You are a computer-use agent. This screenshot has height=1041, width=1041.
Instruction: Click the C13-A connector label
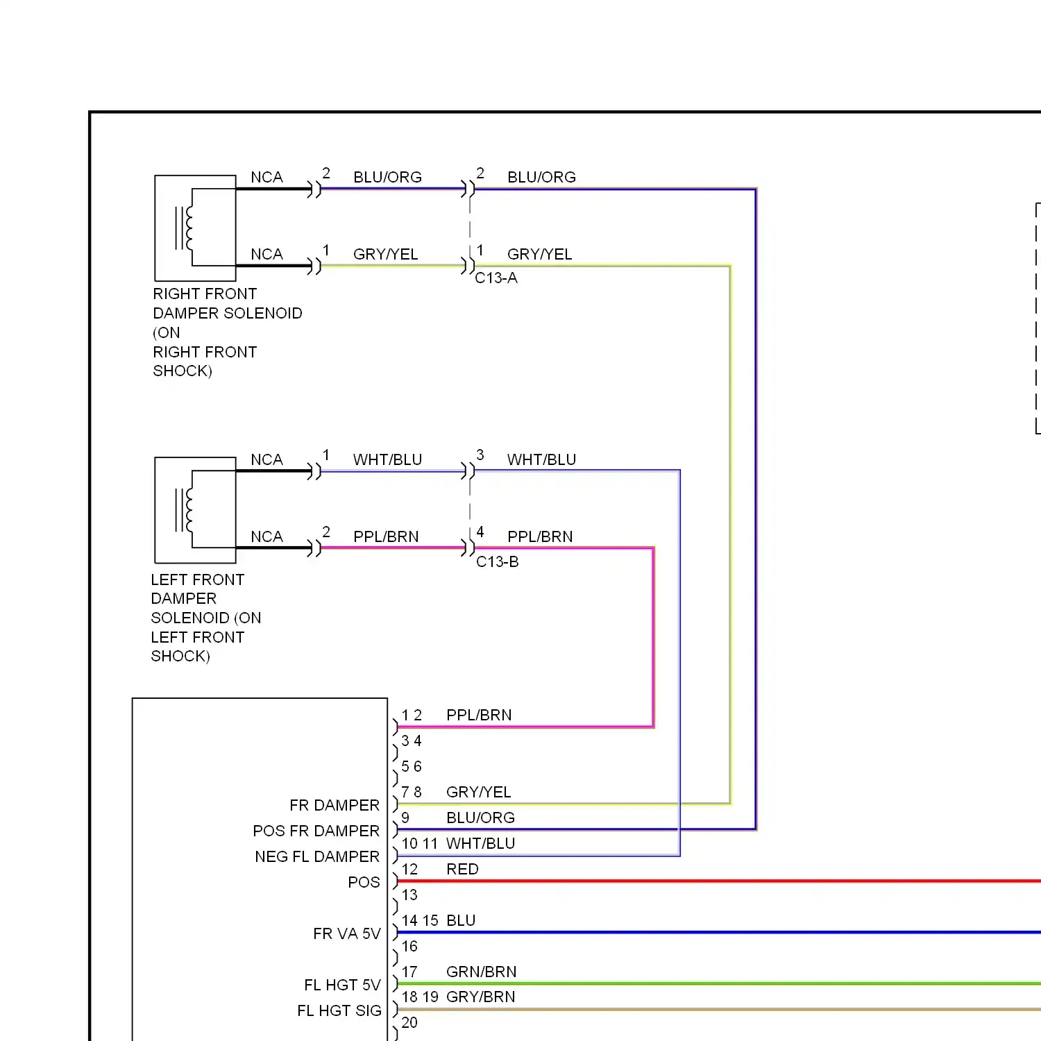click(496, 278)
